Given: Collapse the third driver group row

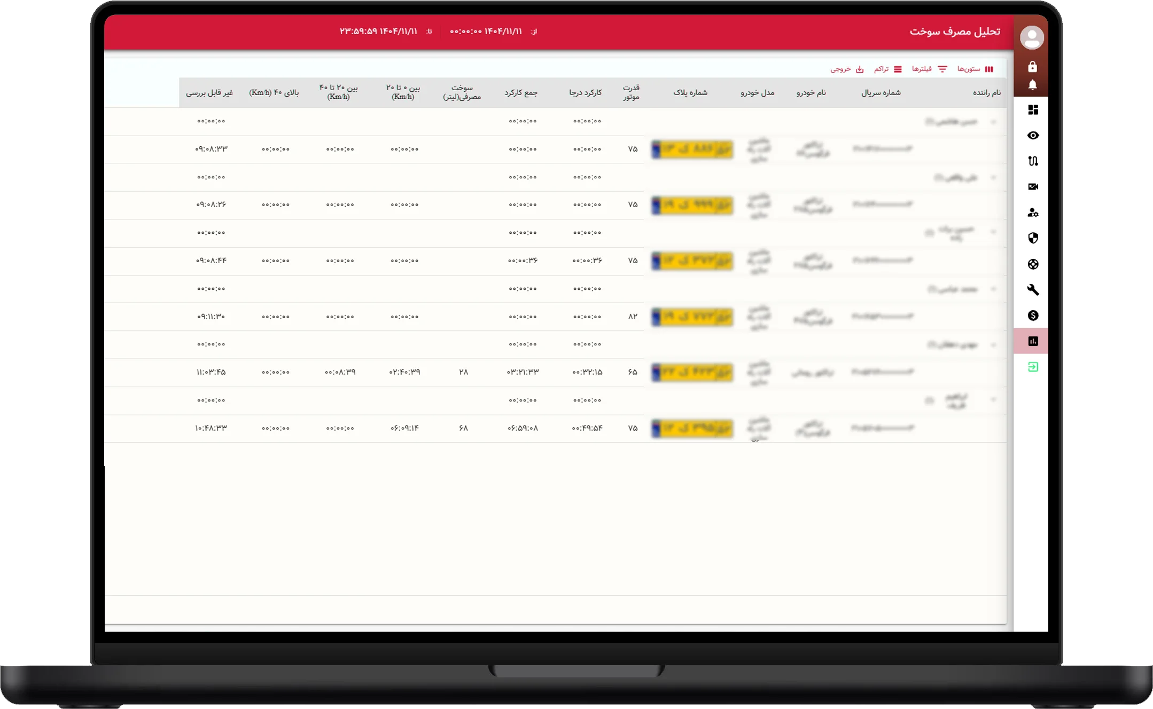Looking at the screenshot, I should click(993, 232).
